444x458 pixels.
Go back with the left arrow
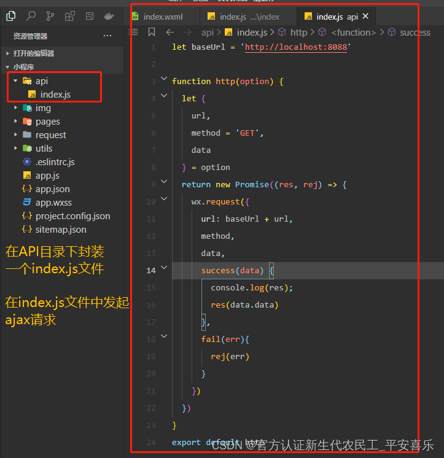(170, 32)
